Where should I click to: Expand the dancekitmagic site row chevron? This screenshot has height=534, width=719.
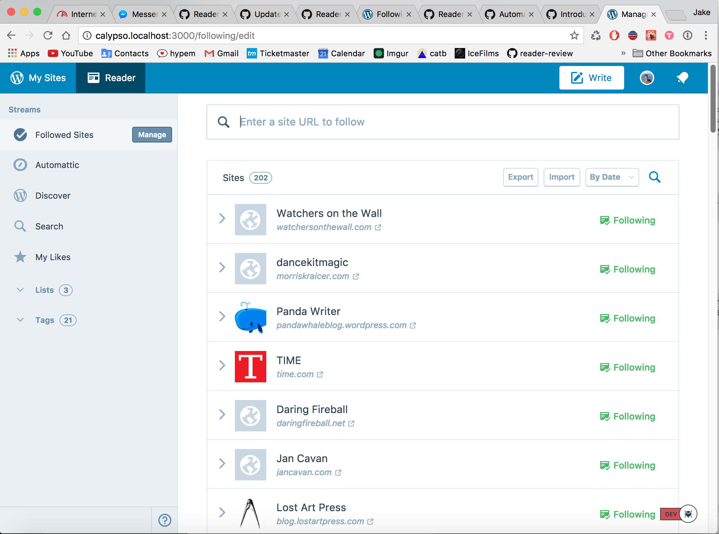[x=222, y=267]
